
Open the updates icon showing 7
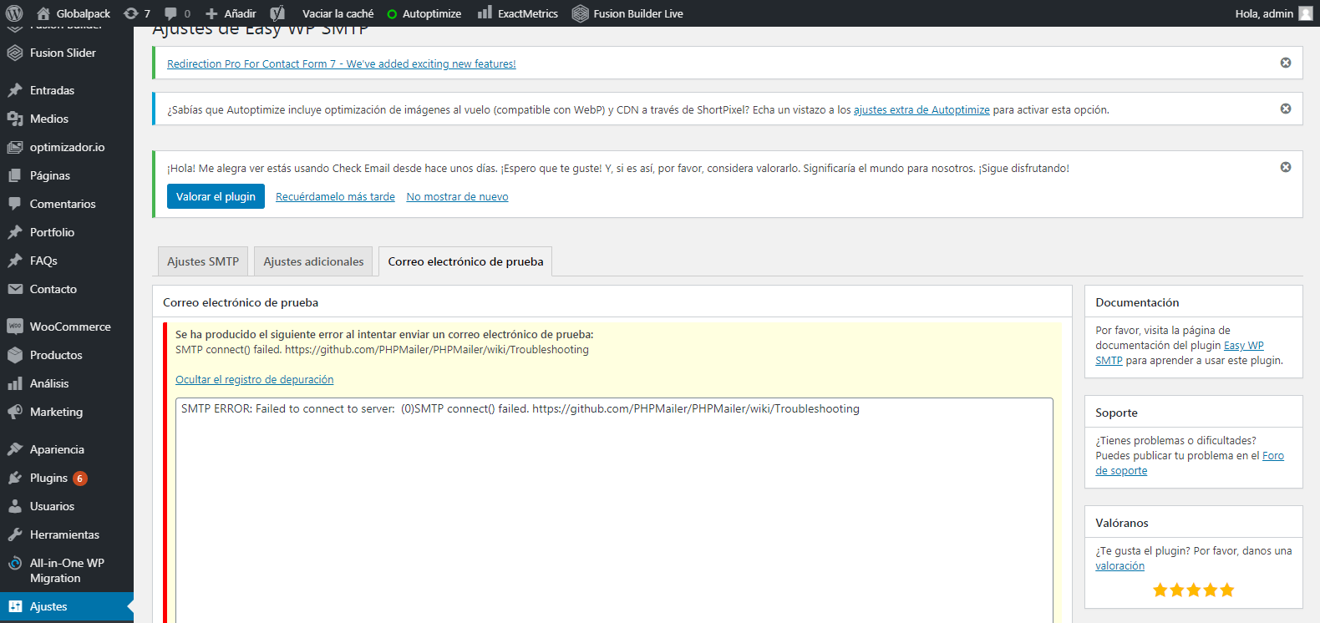tap(130, 13)
